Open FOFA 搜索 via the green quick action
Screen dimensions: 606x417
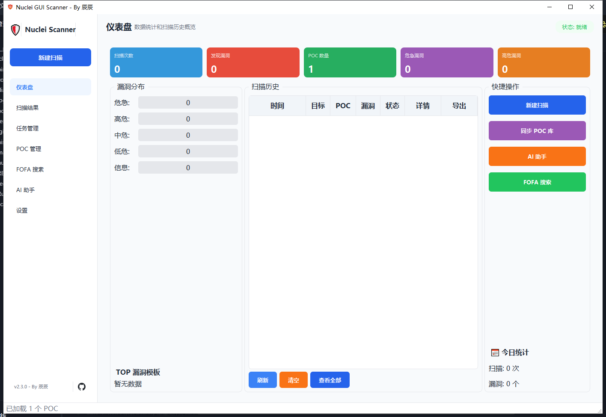(x=537, y=182)
